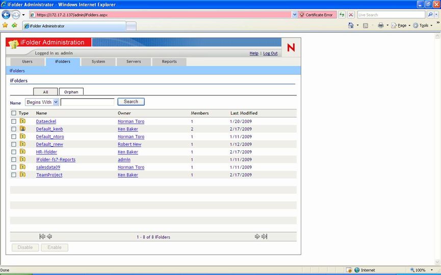The image size is (441, 275).
Task: Switch to the Servers tab
Action: 134,62
